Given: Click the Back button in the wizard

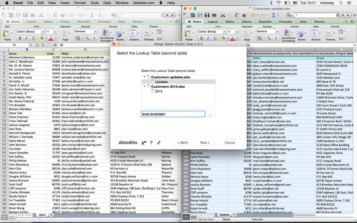Looking at the screenshot, I should (x=183, y=143).
